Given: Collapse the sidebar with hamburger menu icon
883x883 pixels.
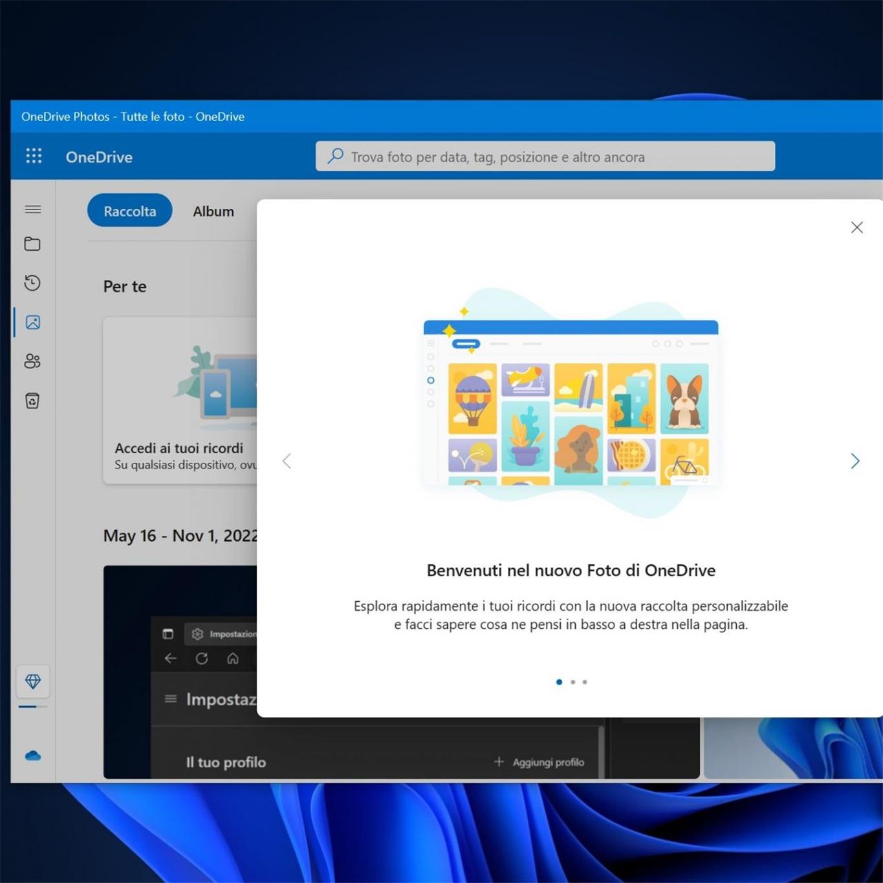Looking at the screenshot, I should [32, 209].
